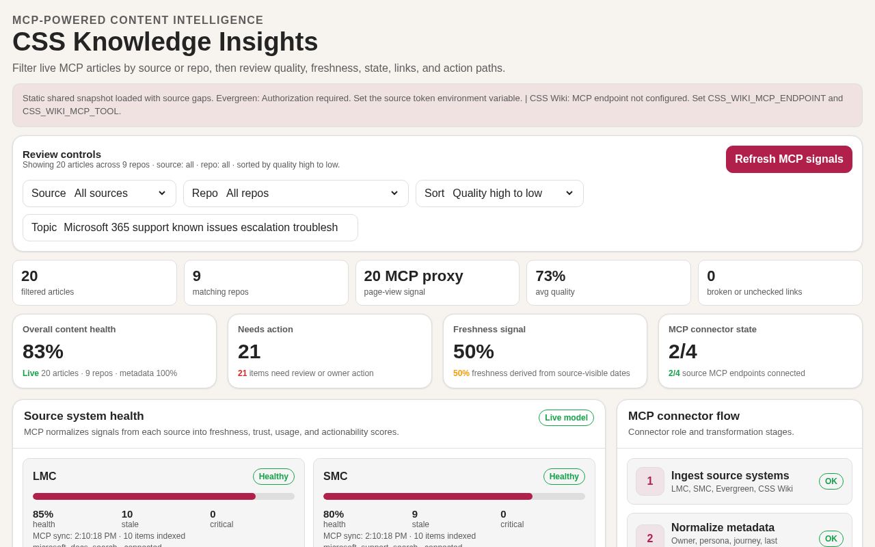Click the Healthy badge on the SMC card

[x=564, y=477]
